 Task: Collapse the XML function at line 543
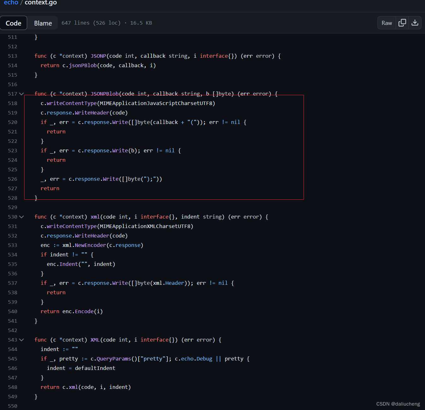[21, 340]
